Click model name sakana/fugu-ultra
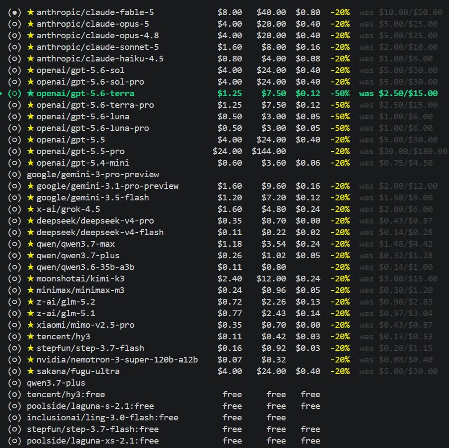This screenshot has width=449, height=448. [x=78, y=371]
